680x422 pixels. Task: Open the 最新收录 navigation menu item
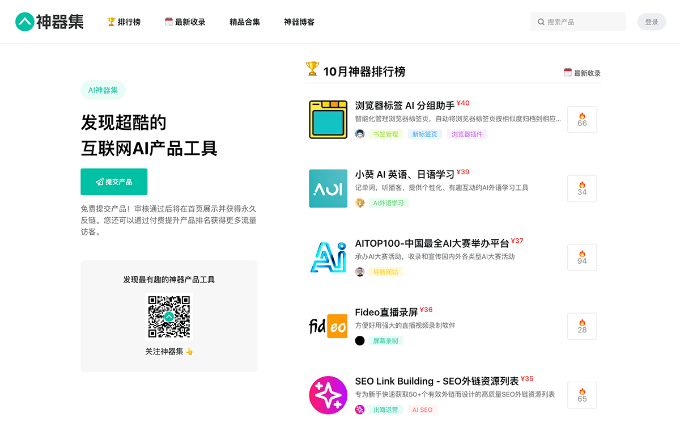click(x=185, y=22)
